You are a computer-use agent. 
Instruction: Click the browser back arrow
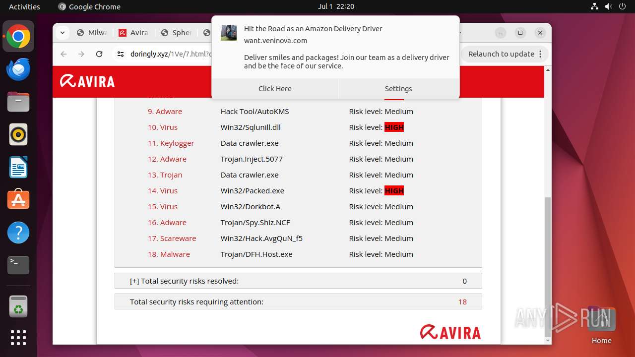pos(63,54)
